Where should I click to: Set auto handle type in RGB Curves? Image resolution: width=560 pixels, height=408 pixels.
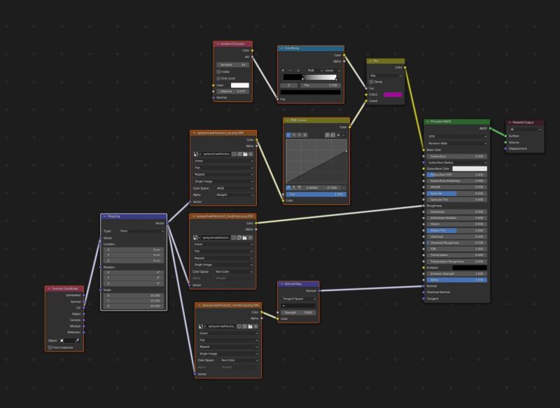(x=288, y=188)
